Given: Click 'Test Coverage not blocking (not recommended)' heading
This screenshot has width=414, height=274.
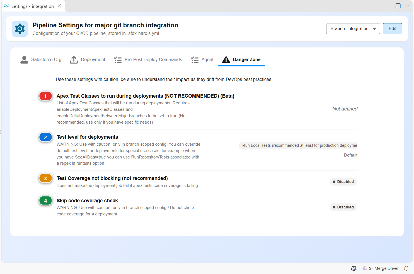Looking at the screenshot, I should click(112, 178).
